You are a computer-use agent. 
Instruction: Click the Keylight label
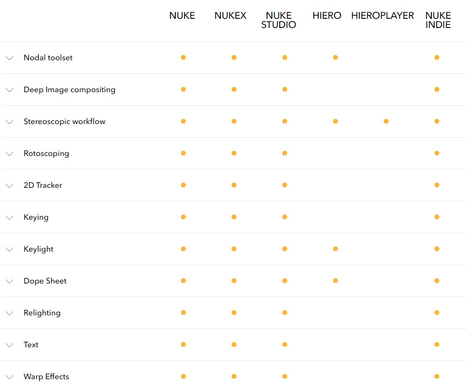(38, 249)
